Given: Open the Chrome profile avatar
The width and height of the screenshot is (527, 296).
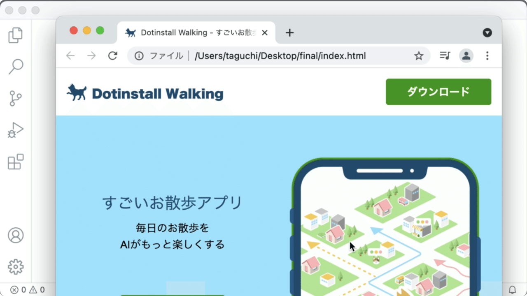Looking at the screenshot, I should pos(466,56).
